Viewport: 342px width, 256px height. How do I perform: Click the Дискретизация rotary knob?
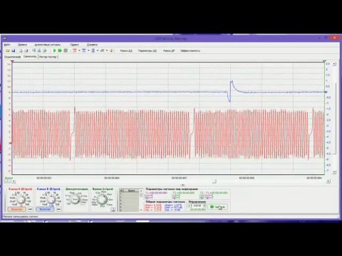pyautogui.click(x=76, y=199)
